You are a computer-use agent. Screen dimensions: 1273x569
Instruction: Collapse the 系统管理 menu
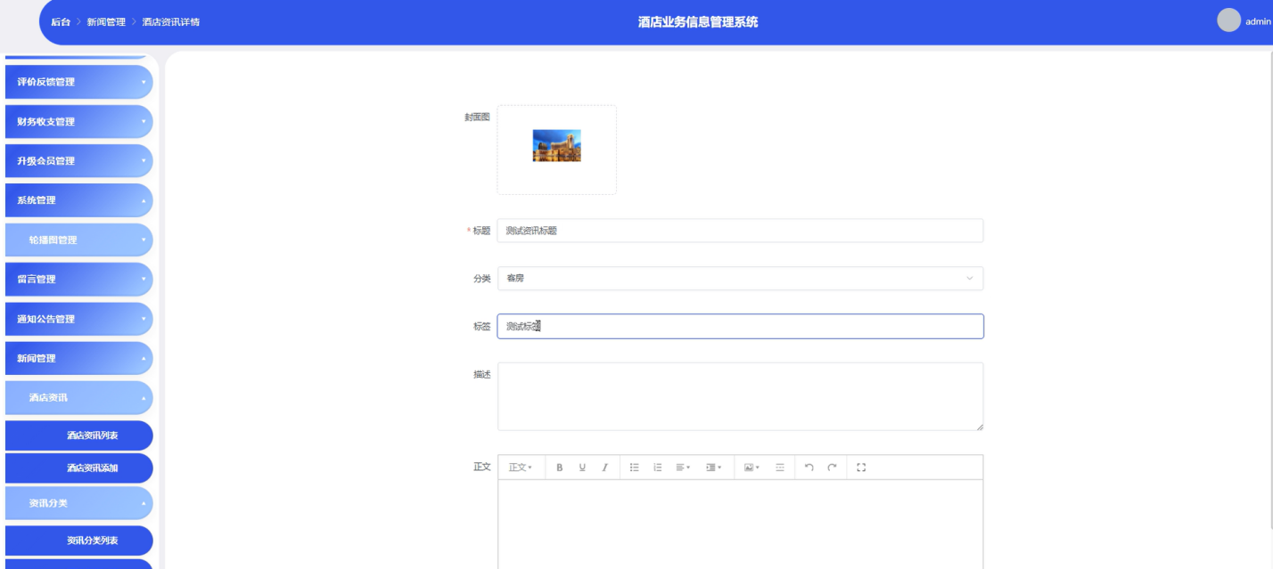[x=79, y=200]
